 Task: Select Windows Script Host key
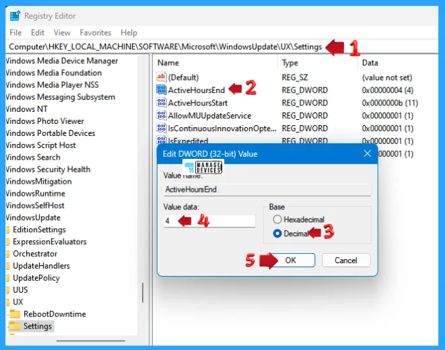41,145
